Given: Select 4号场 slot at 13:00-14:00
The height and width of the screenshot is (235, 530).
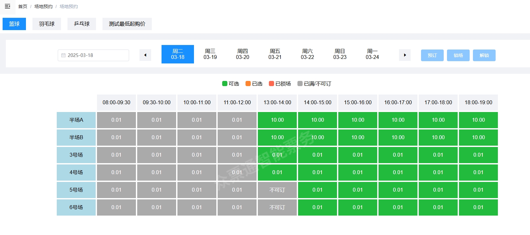Looking at the screenshot, I should pyautogui.click(x=277, y=173).
